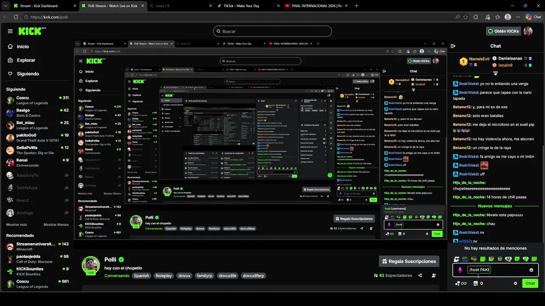Open the browser media control music icon
Viewport: 545px width, 306px height.
[x=487, y=17]
